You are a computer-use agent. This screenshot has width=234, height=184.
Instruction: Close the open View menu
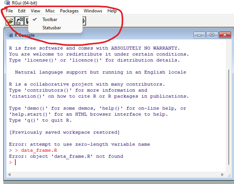36,11
